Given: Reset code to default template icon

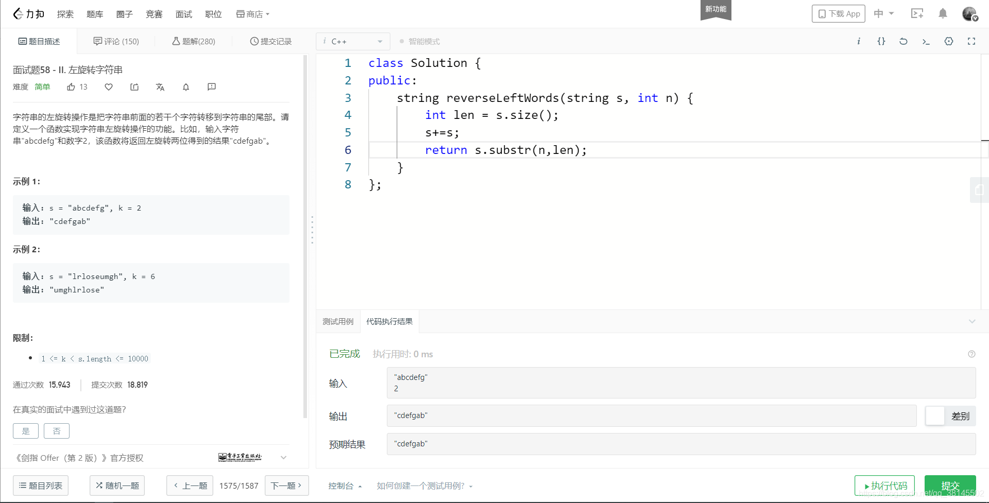Looking at the screenshot, I should point(903,41).
